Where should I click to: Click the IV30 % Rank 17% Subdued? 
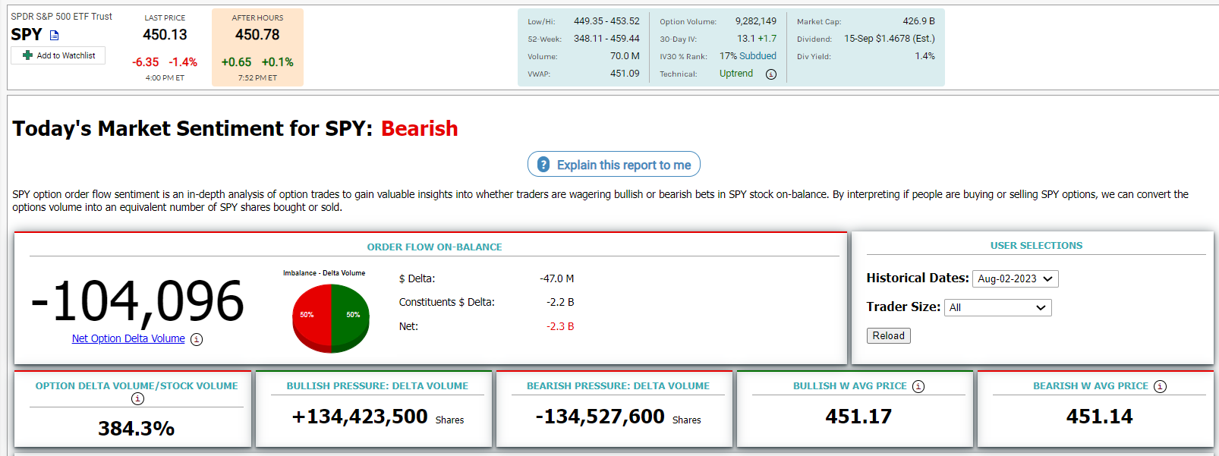click(x=748, y=56)
